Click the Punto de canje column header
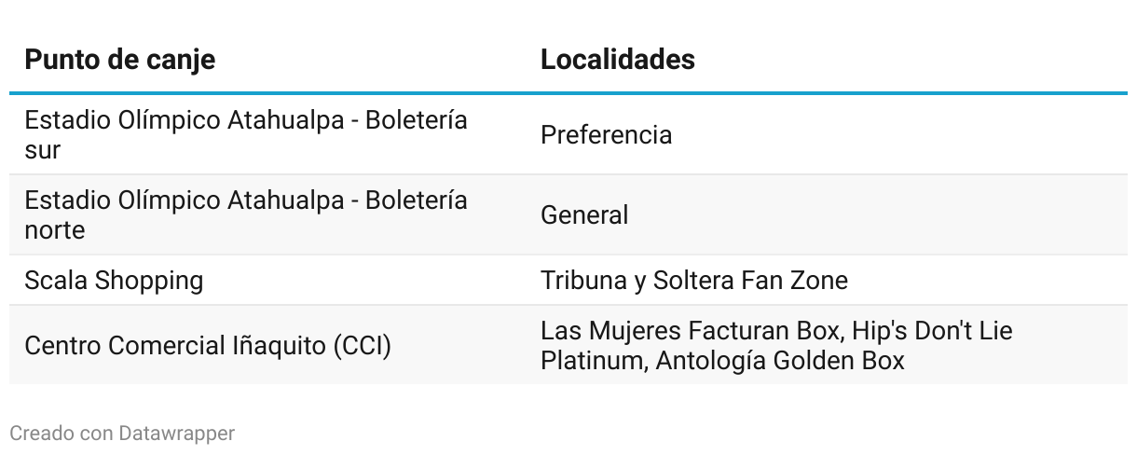This screenshot has height=455, width=1137. pos(119,60)
